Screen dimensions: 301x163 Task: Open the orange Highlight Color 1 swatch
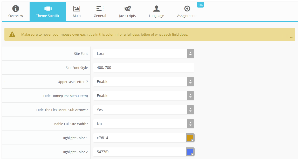click(190, 138)
